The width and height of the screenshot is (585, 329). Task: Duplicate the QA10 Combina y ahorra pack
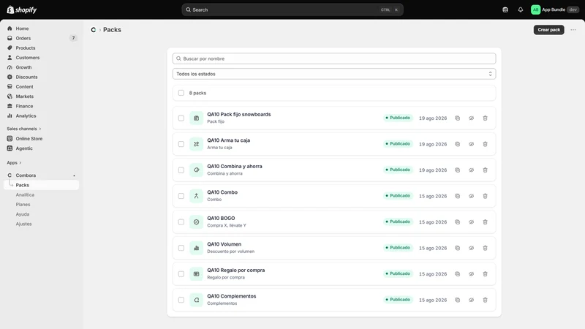click(x=458, y=170)
